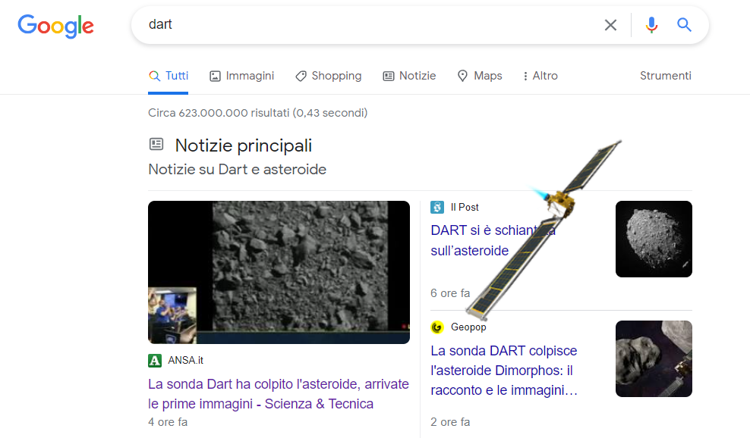Click the 'Notizie su Dart e asteroide' text

(238, 170)
